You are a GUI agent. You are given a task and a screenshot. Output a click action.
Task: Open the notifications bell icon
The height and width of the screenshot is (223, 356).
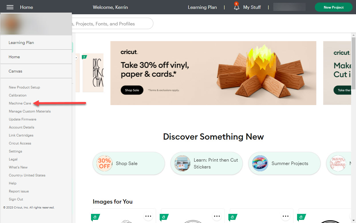pyautogui.click(x=236, y=7)
